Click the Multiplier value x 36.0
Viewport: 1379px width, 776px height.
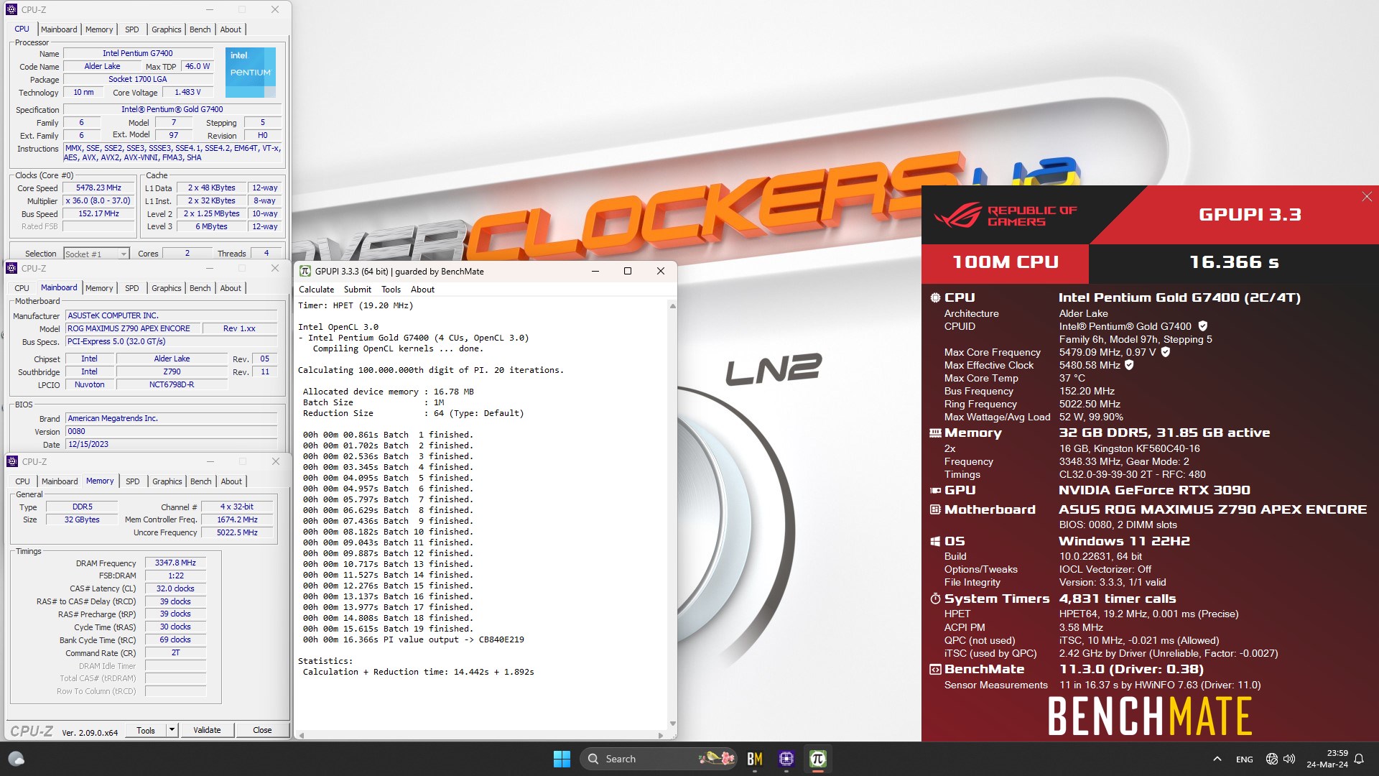click(99, 201)
